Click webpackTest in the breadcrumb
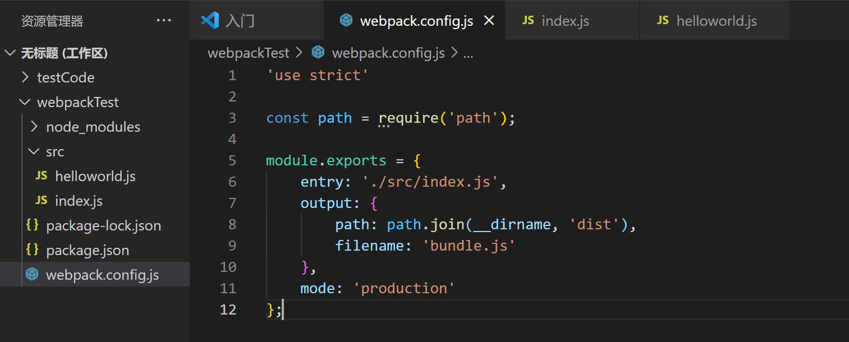This screenshot has width=849, height=342. pyautogui.click(x=249, y=53)
